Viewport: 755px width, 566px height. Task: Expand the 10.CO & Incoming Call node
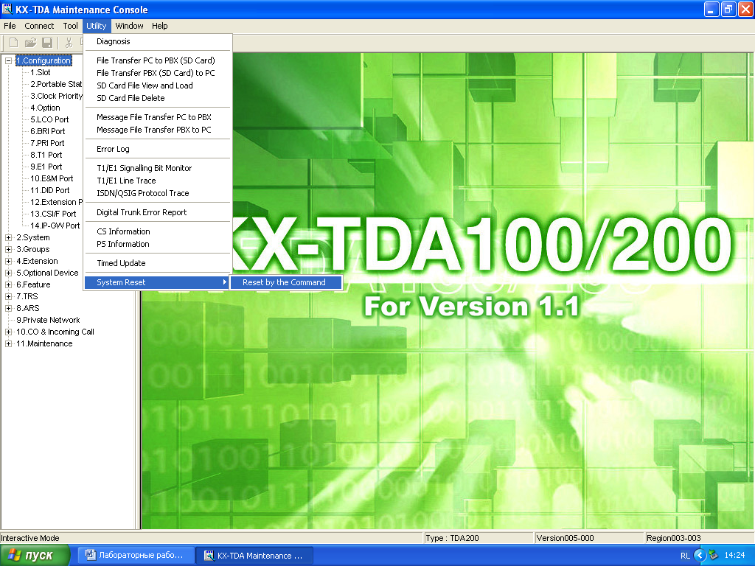[8, 332]
